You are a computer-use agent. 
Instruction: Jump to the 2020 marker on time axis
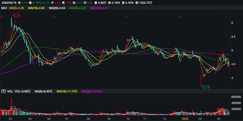click(185, 118)
